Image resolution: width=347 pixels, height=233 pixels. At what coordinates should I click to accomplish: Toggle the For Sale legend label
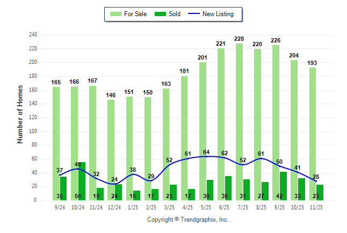click(134, 14)
